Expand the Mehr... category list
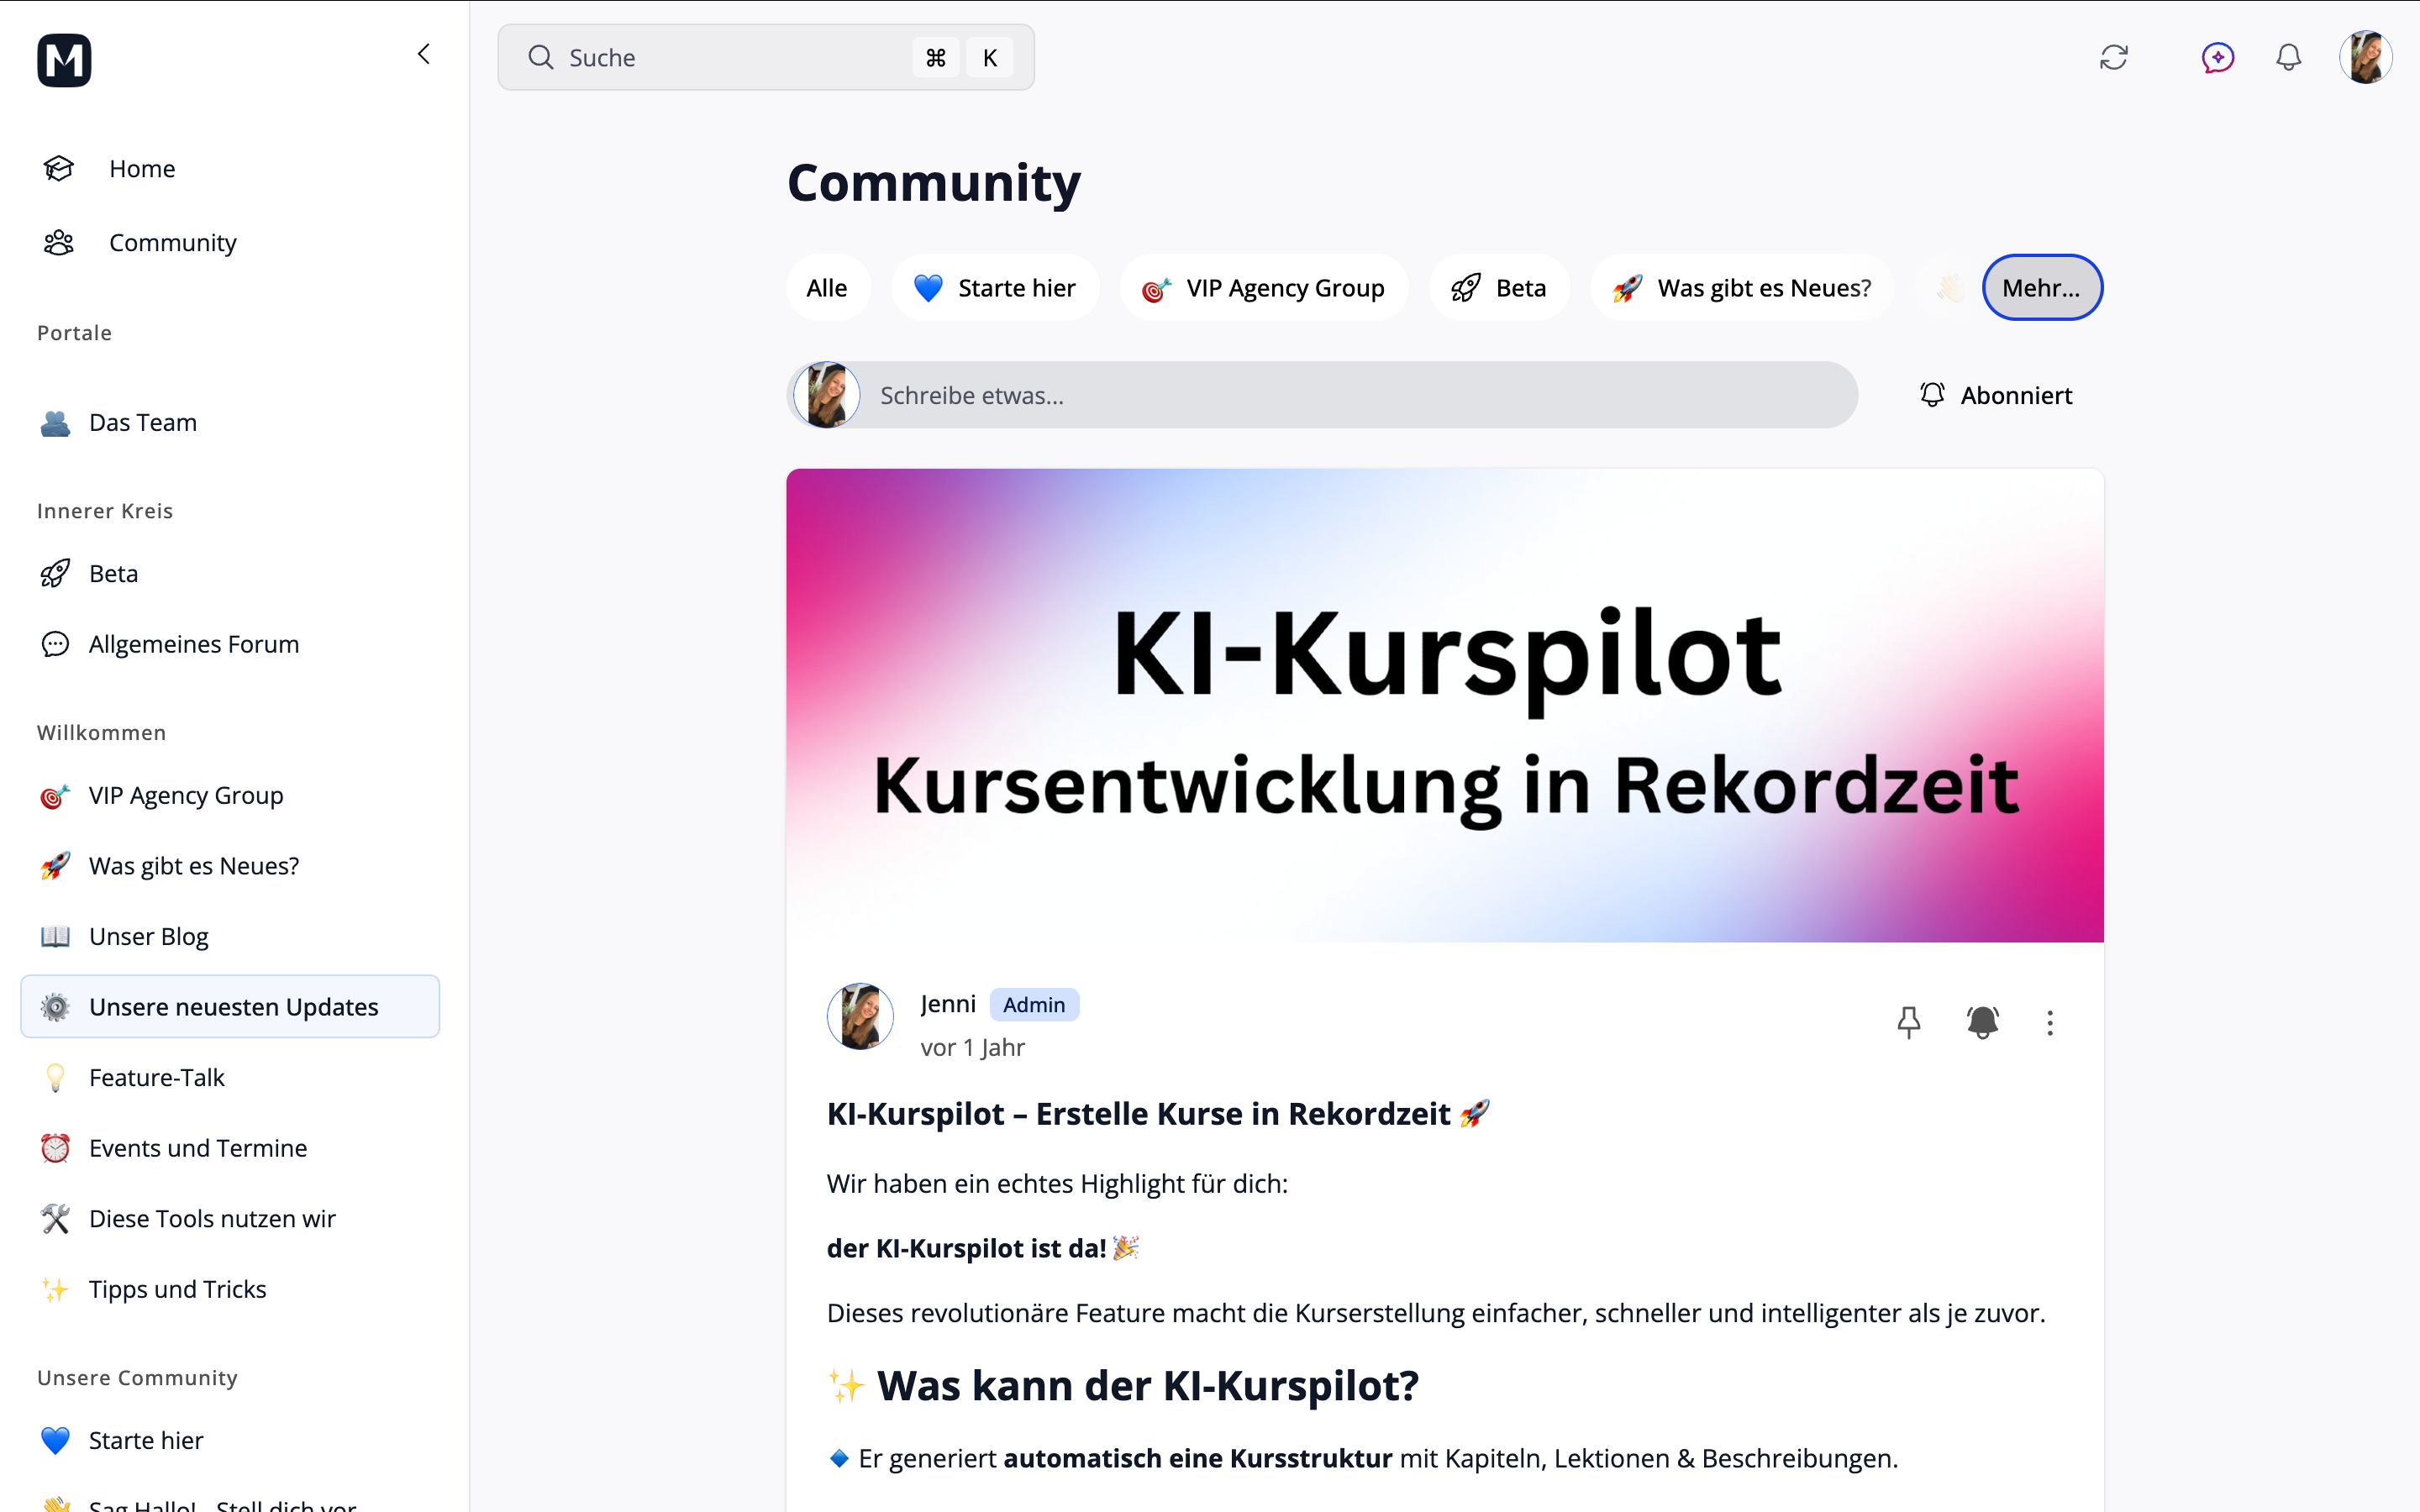Viewport: 2420px width, 1512px height. click(2041, 288)
